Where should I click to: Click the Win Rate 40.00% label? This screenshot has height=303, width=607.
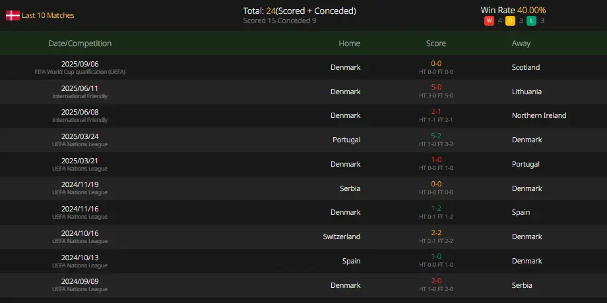click(513, 11)
